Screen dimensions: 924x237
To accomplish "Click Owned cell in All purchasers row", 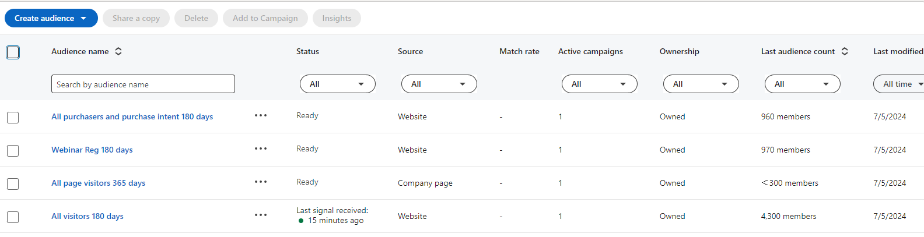I will (x=673, y=116).
